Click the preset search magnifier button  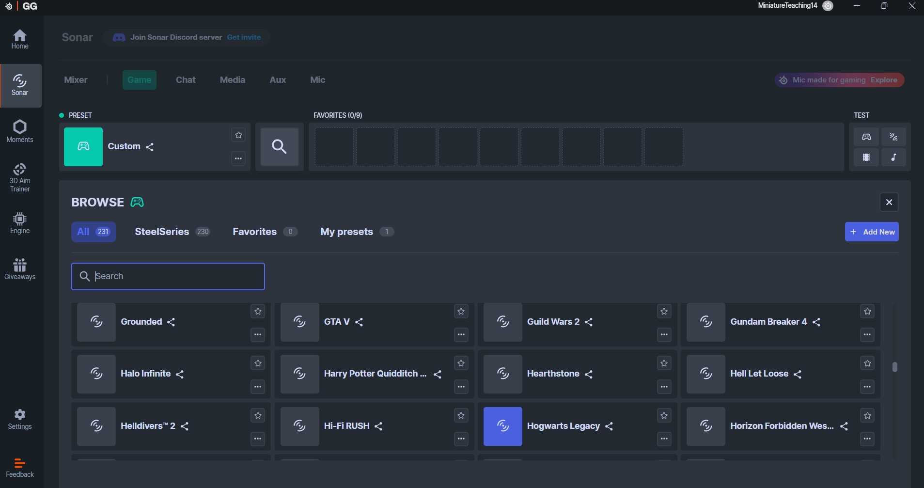coord(280,146)
